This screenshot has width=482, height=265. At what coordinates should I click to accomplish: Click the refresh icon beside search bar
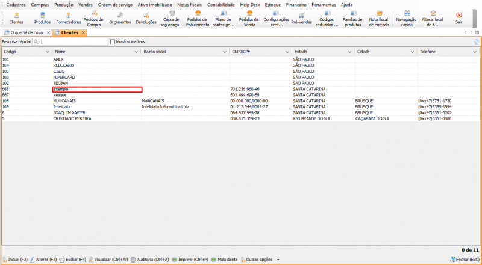click(476, 41)
